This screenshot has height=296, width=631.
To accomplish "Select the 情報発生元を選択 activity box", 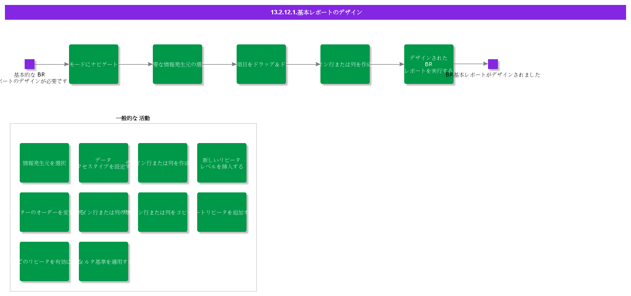I will click(x=44, y=163).
